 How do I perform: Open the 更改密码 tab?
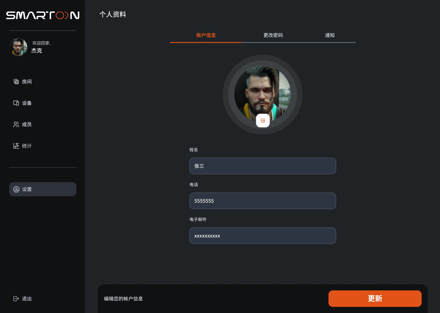tap(273, 35)
